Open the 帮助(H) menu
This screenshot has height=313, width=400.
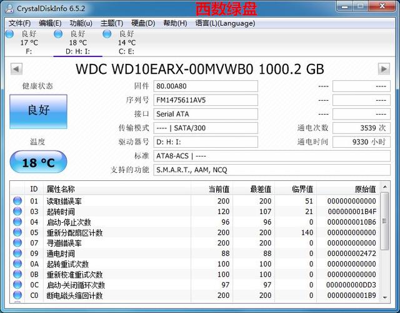pos(175,23)
